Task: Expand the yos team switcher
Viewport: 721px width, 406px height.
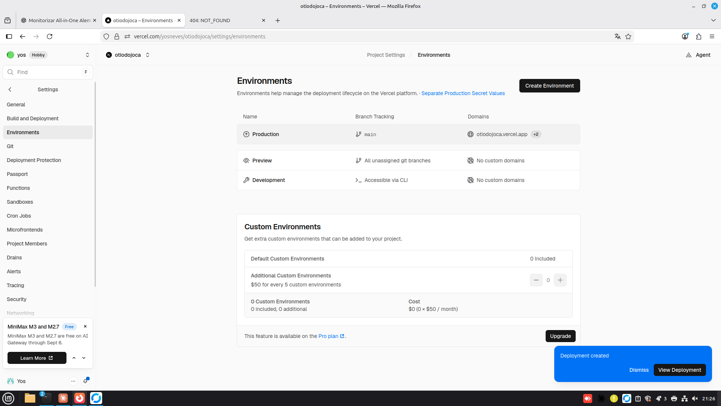Action: [87, 55]
